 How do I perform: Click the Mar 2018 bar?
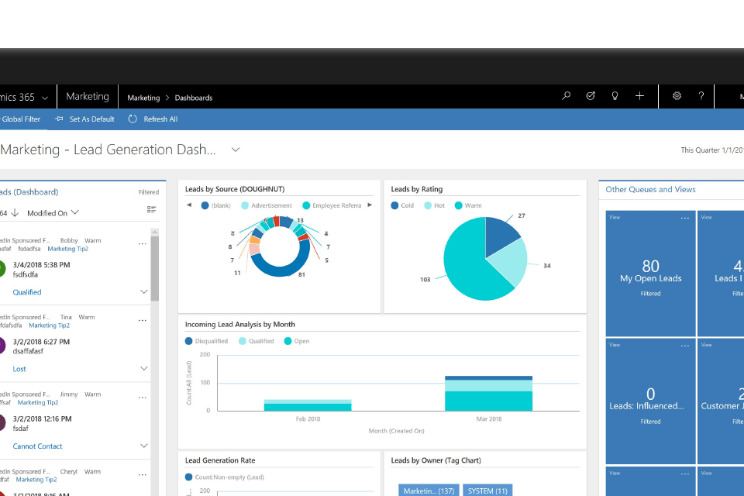click(489, 394)
